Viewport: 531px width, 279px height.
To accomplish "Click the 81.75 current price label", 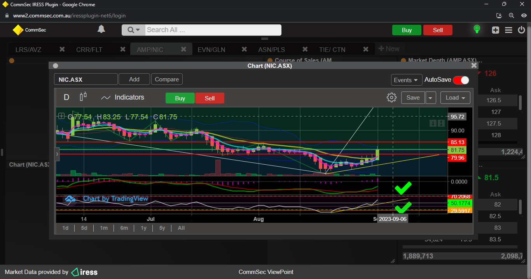I will (458, 150).
